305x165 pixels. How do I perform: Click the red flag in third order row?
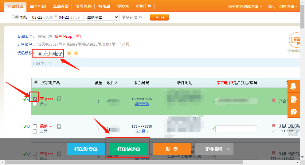pos(274,153)
